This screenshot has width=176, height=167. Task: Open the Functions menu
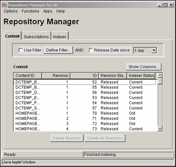[30, 11]
